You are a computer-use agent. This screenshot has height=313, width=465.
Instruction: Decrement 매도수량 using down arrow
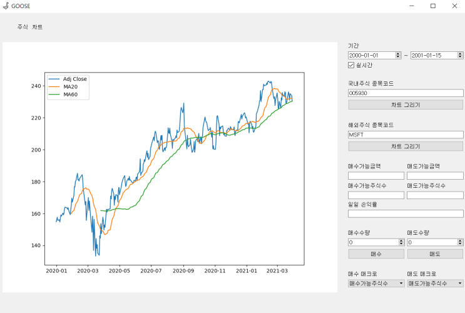[x=460, y=244]
